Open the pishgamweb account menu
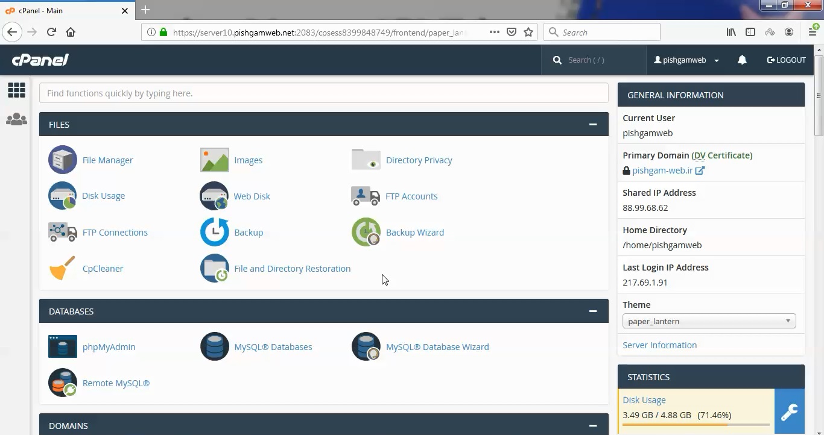This screenshot has height=435, width=824. point(686,60)
